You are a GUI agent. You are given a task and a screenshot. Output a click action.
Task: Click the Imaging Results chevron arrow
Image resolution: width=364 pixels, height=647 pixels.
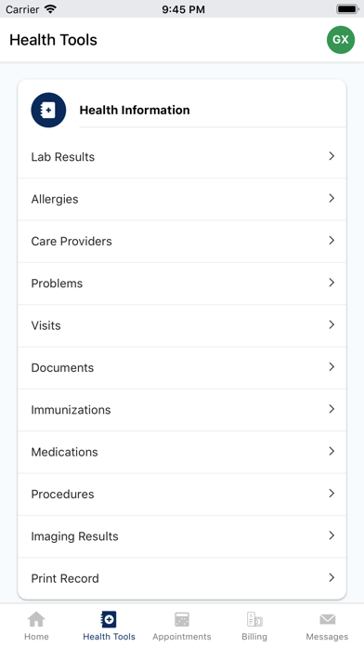331,535
